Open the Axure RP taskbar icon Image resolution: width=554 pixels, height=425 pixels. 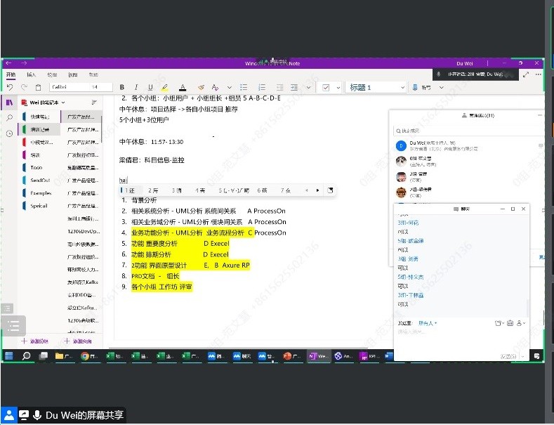tap(369, 356)
